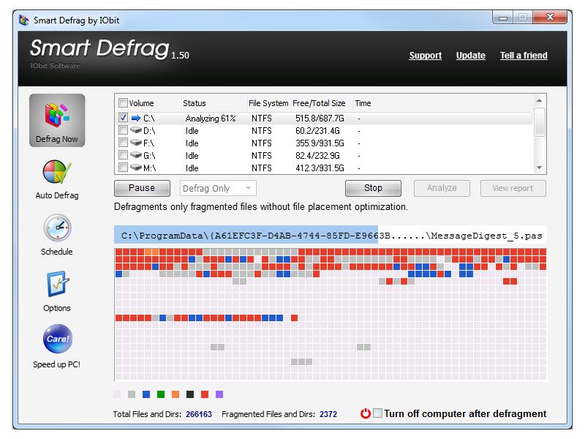This screenshot has width=585, height=439.
Task: Click the pale pink legend swatch
Action: pos(117,394)
